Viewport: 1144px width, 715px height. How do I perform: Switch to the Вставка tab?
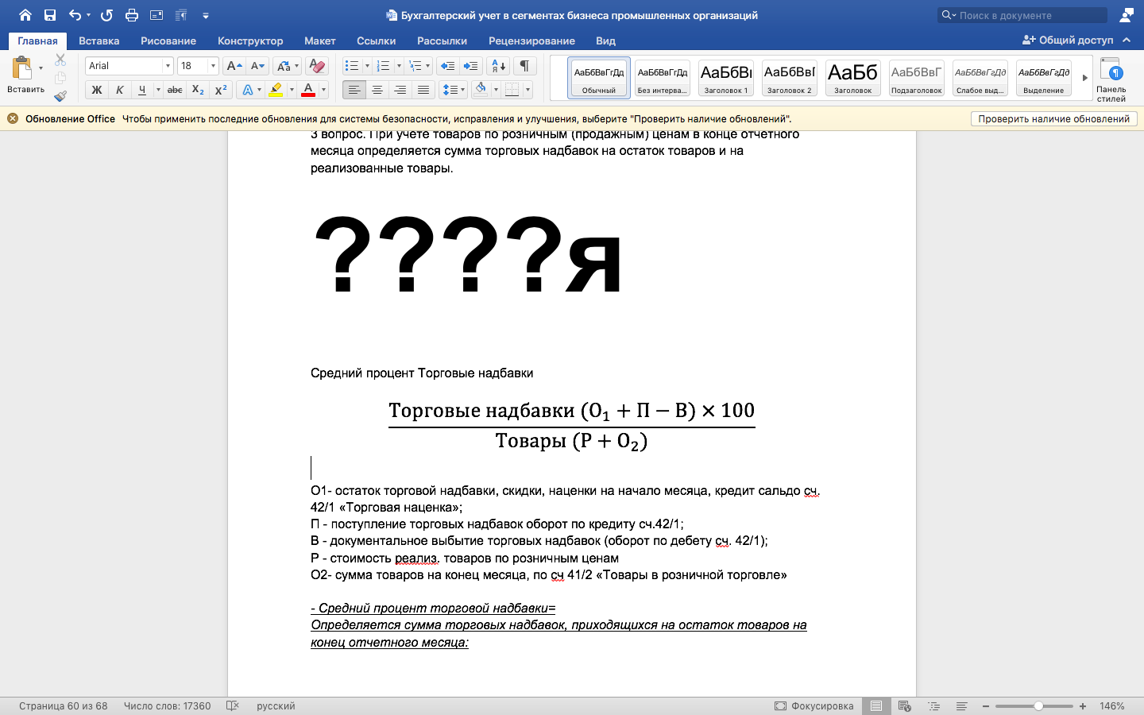pyautogui.click(x=99, y=41)
